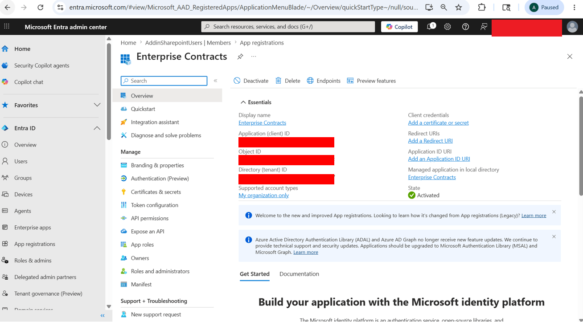The height and width of the screenshot is (322, 583).
Task: Click the Delete toolbar button
Action: [288, 81]
